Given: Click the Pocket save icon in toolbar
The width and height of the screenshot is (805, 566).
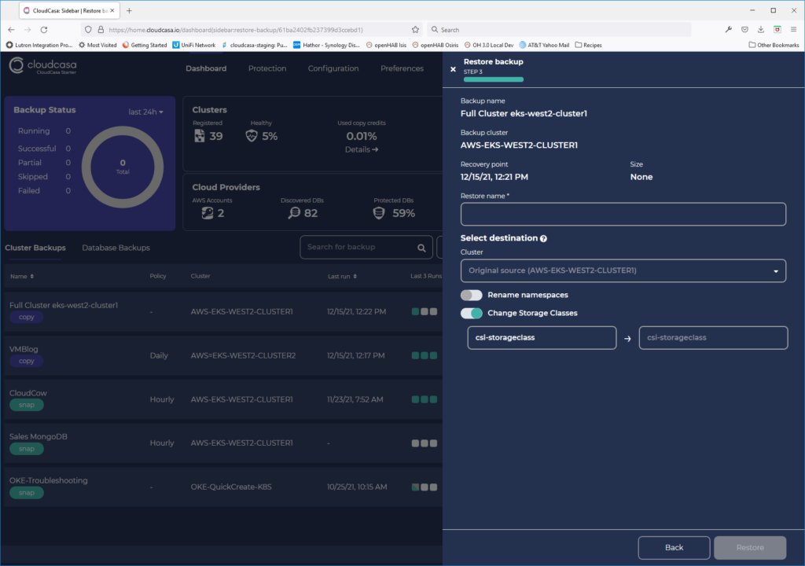Looking at the screenshot, I should tap(744, 30).
